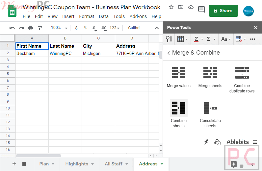Format as currency with dollar icon
The image size is (262, 171).
(x=76, y=28)
